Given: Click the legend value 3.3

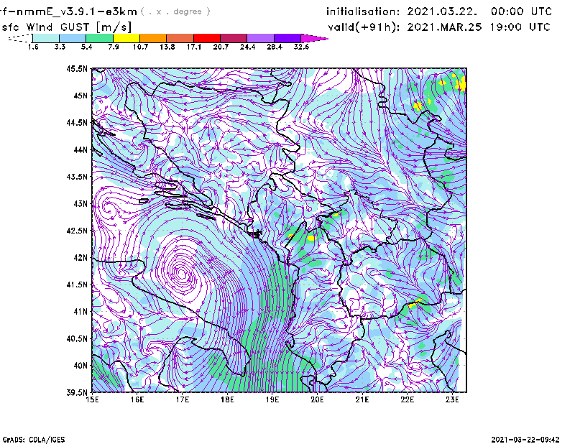Looking at the screenshot, I should pyautogui.click(x=60, y=47).
